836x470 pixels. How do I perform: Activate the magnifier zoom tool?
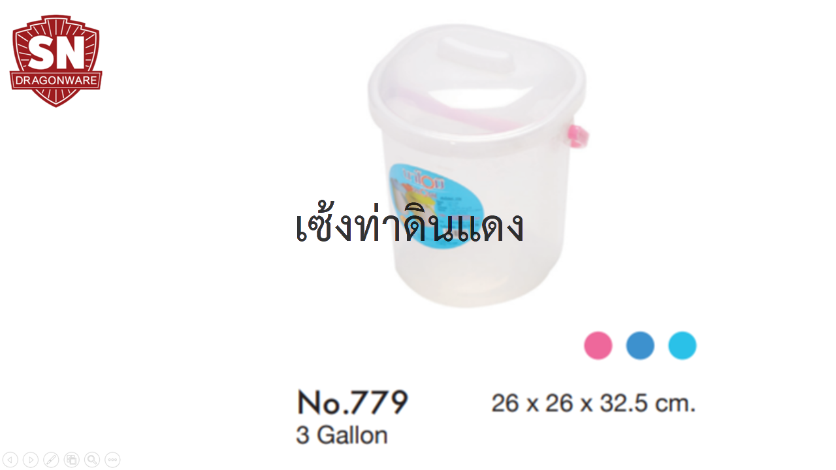click(x=92, y=460)
